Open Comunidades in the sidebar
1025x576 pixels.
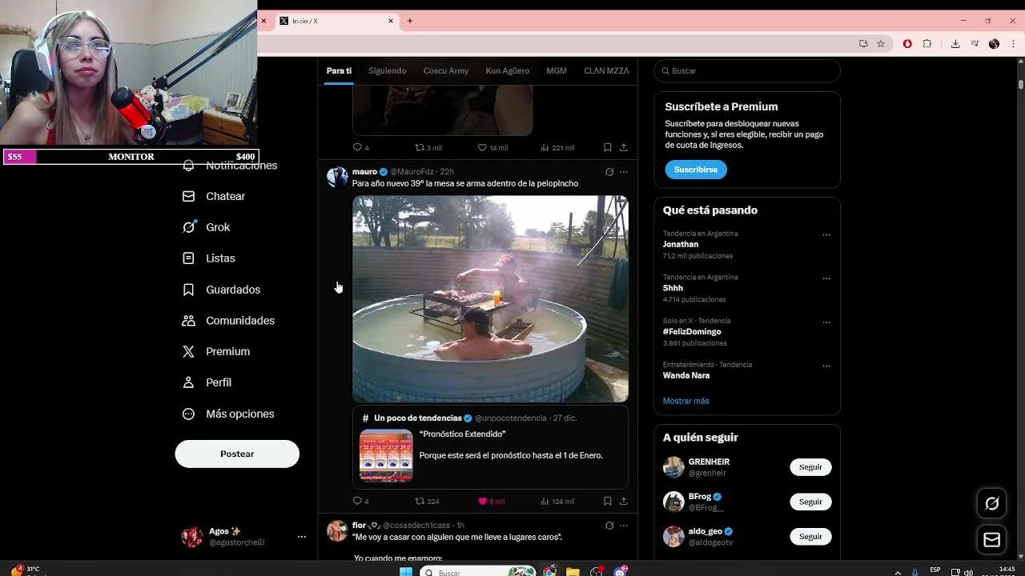228,321
